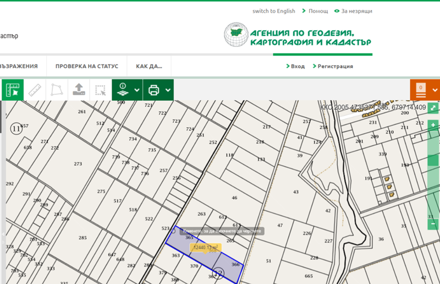This screenshot has width=440, height=284.
Task: Click the Вход login link
Action: 295,67
